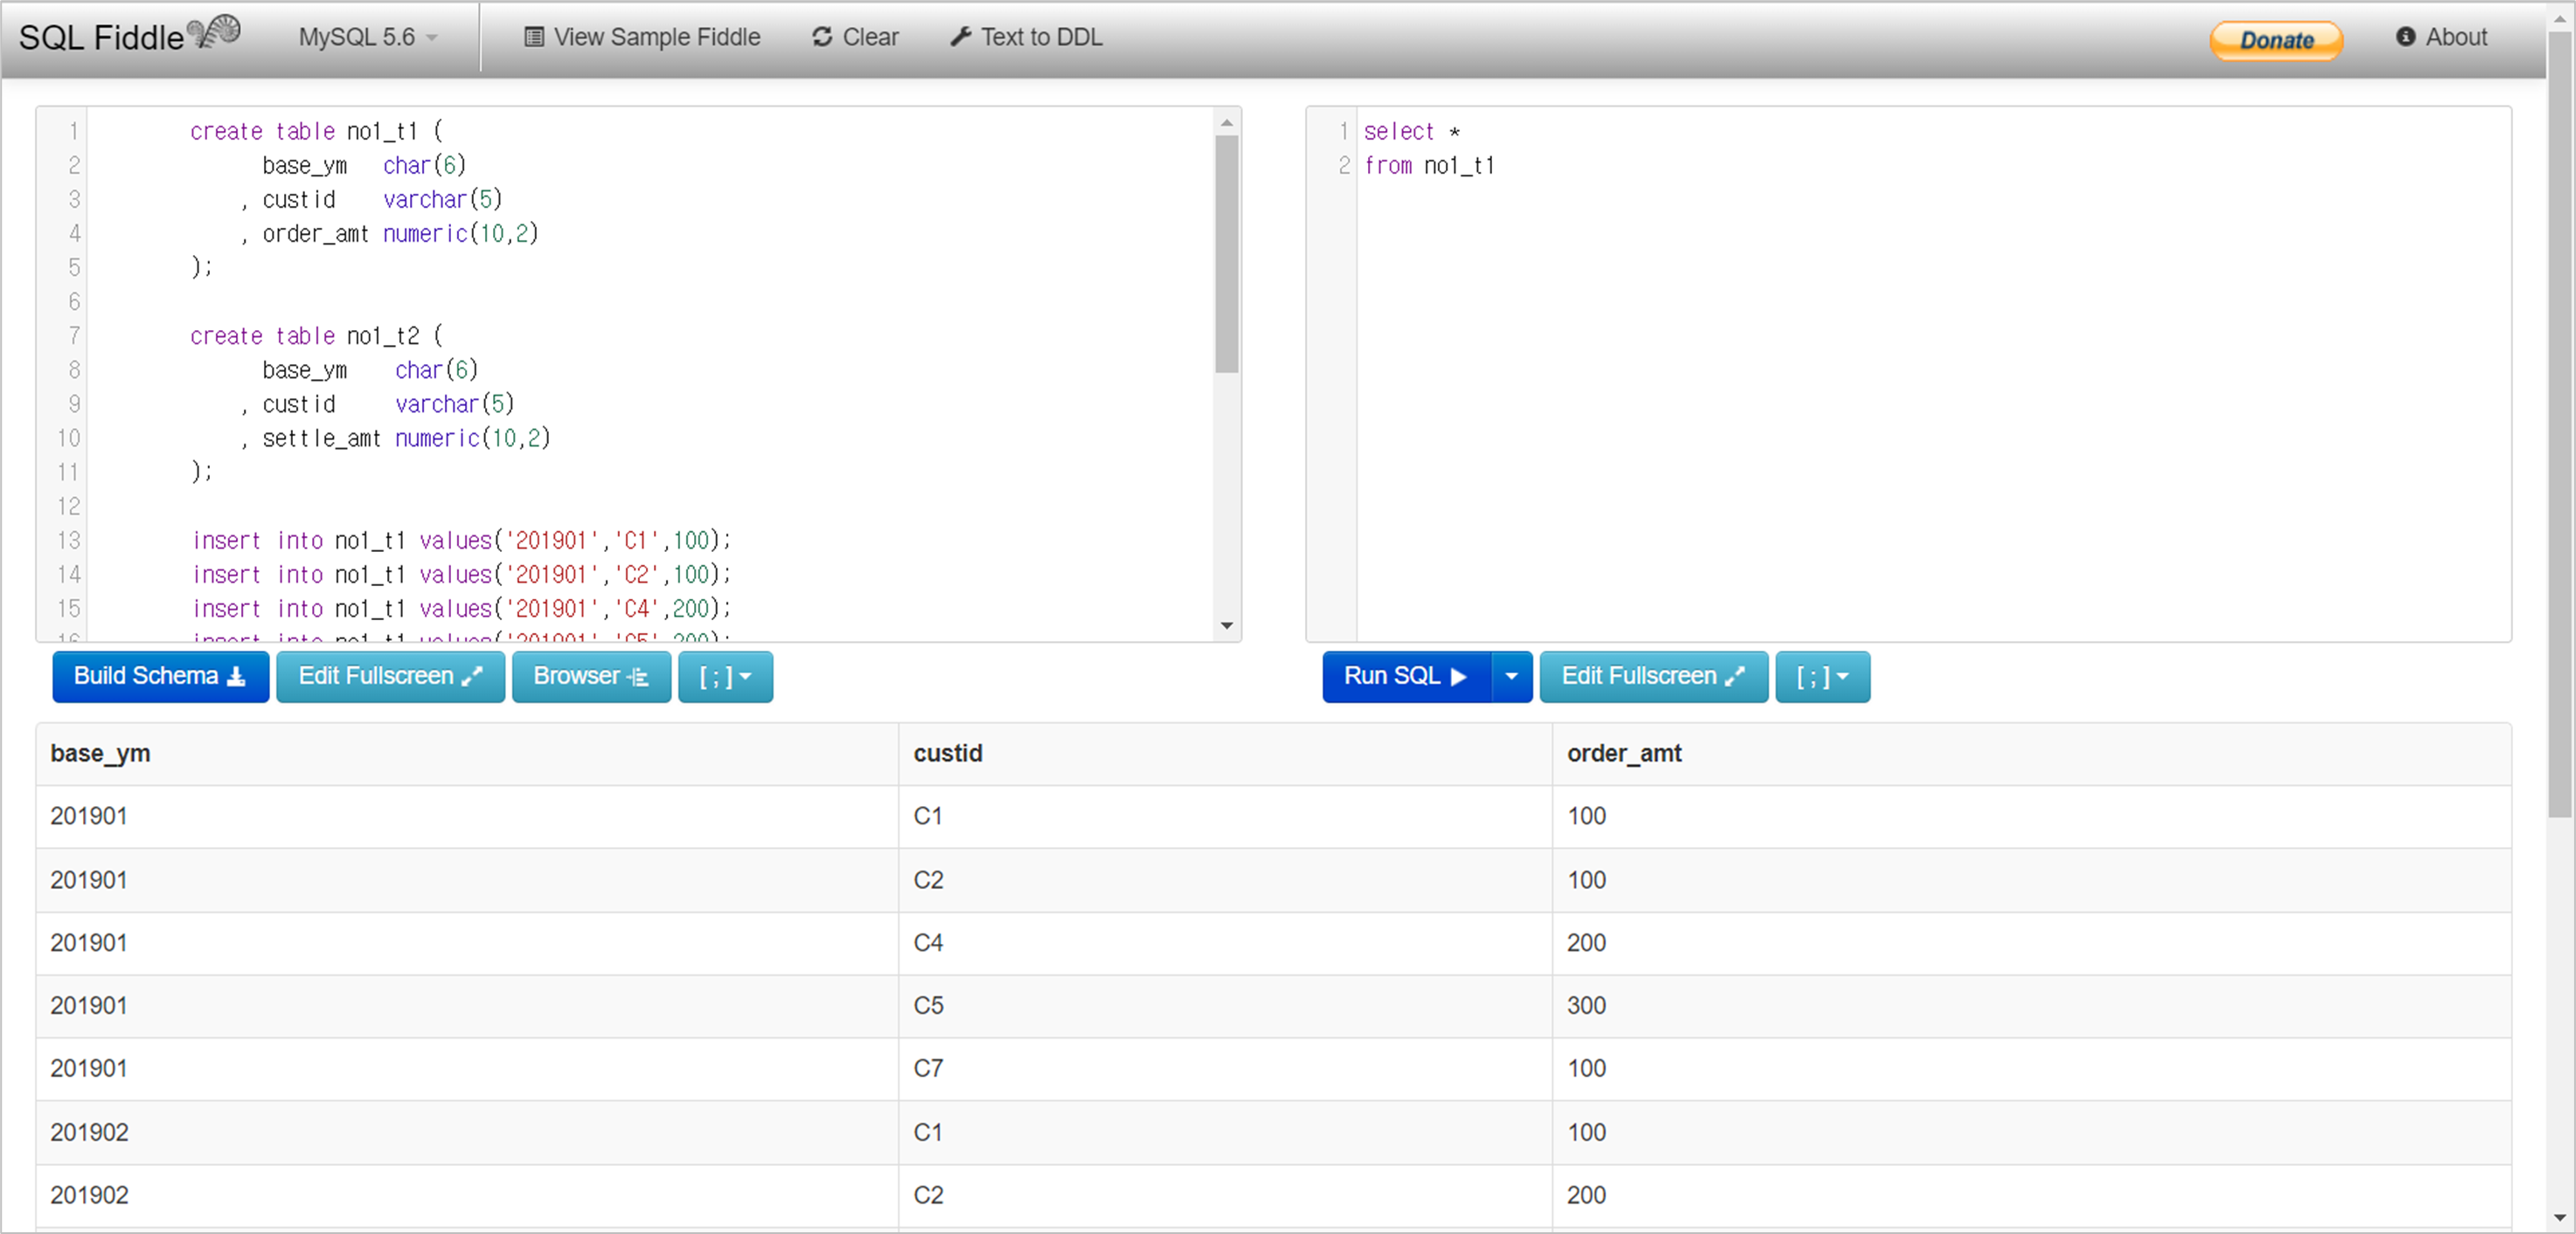Viewport: 2576px width, 1234px height.
Task: Click the Text to DDL wrench icon
Action: tap(960, 37)
